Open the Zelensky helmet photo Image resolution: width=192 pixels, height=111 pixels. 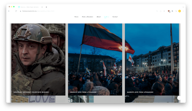38,59
